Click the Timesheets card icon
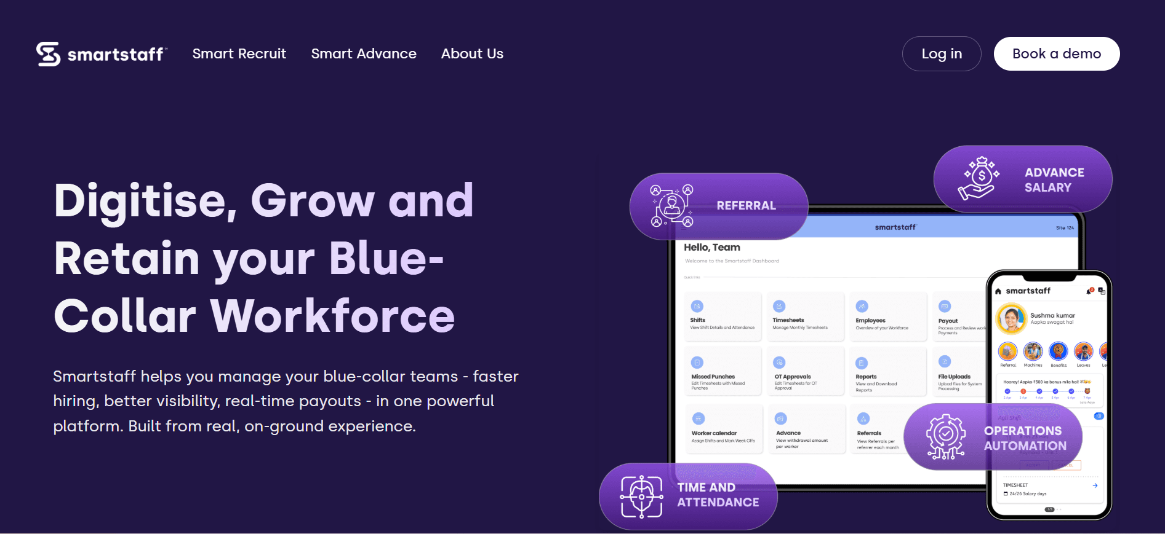The width and height of the screenshot is (1165, 534). click(779, 306)
